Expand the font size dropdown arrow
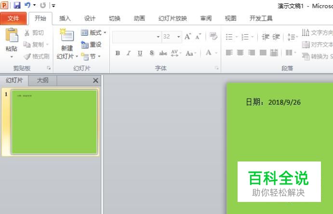 (x=179, y=37)
